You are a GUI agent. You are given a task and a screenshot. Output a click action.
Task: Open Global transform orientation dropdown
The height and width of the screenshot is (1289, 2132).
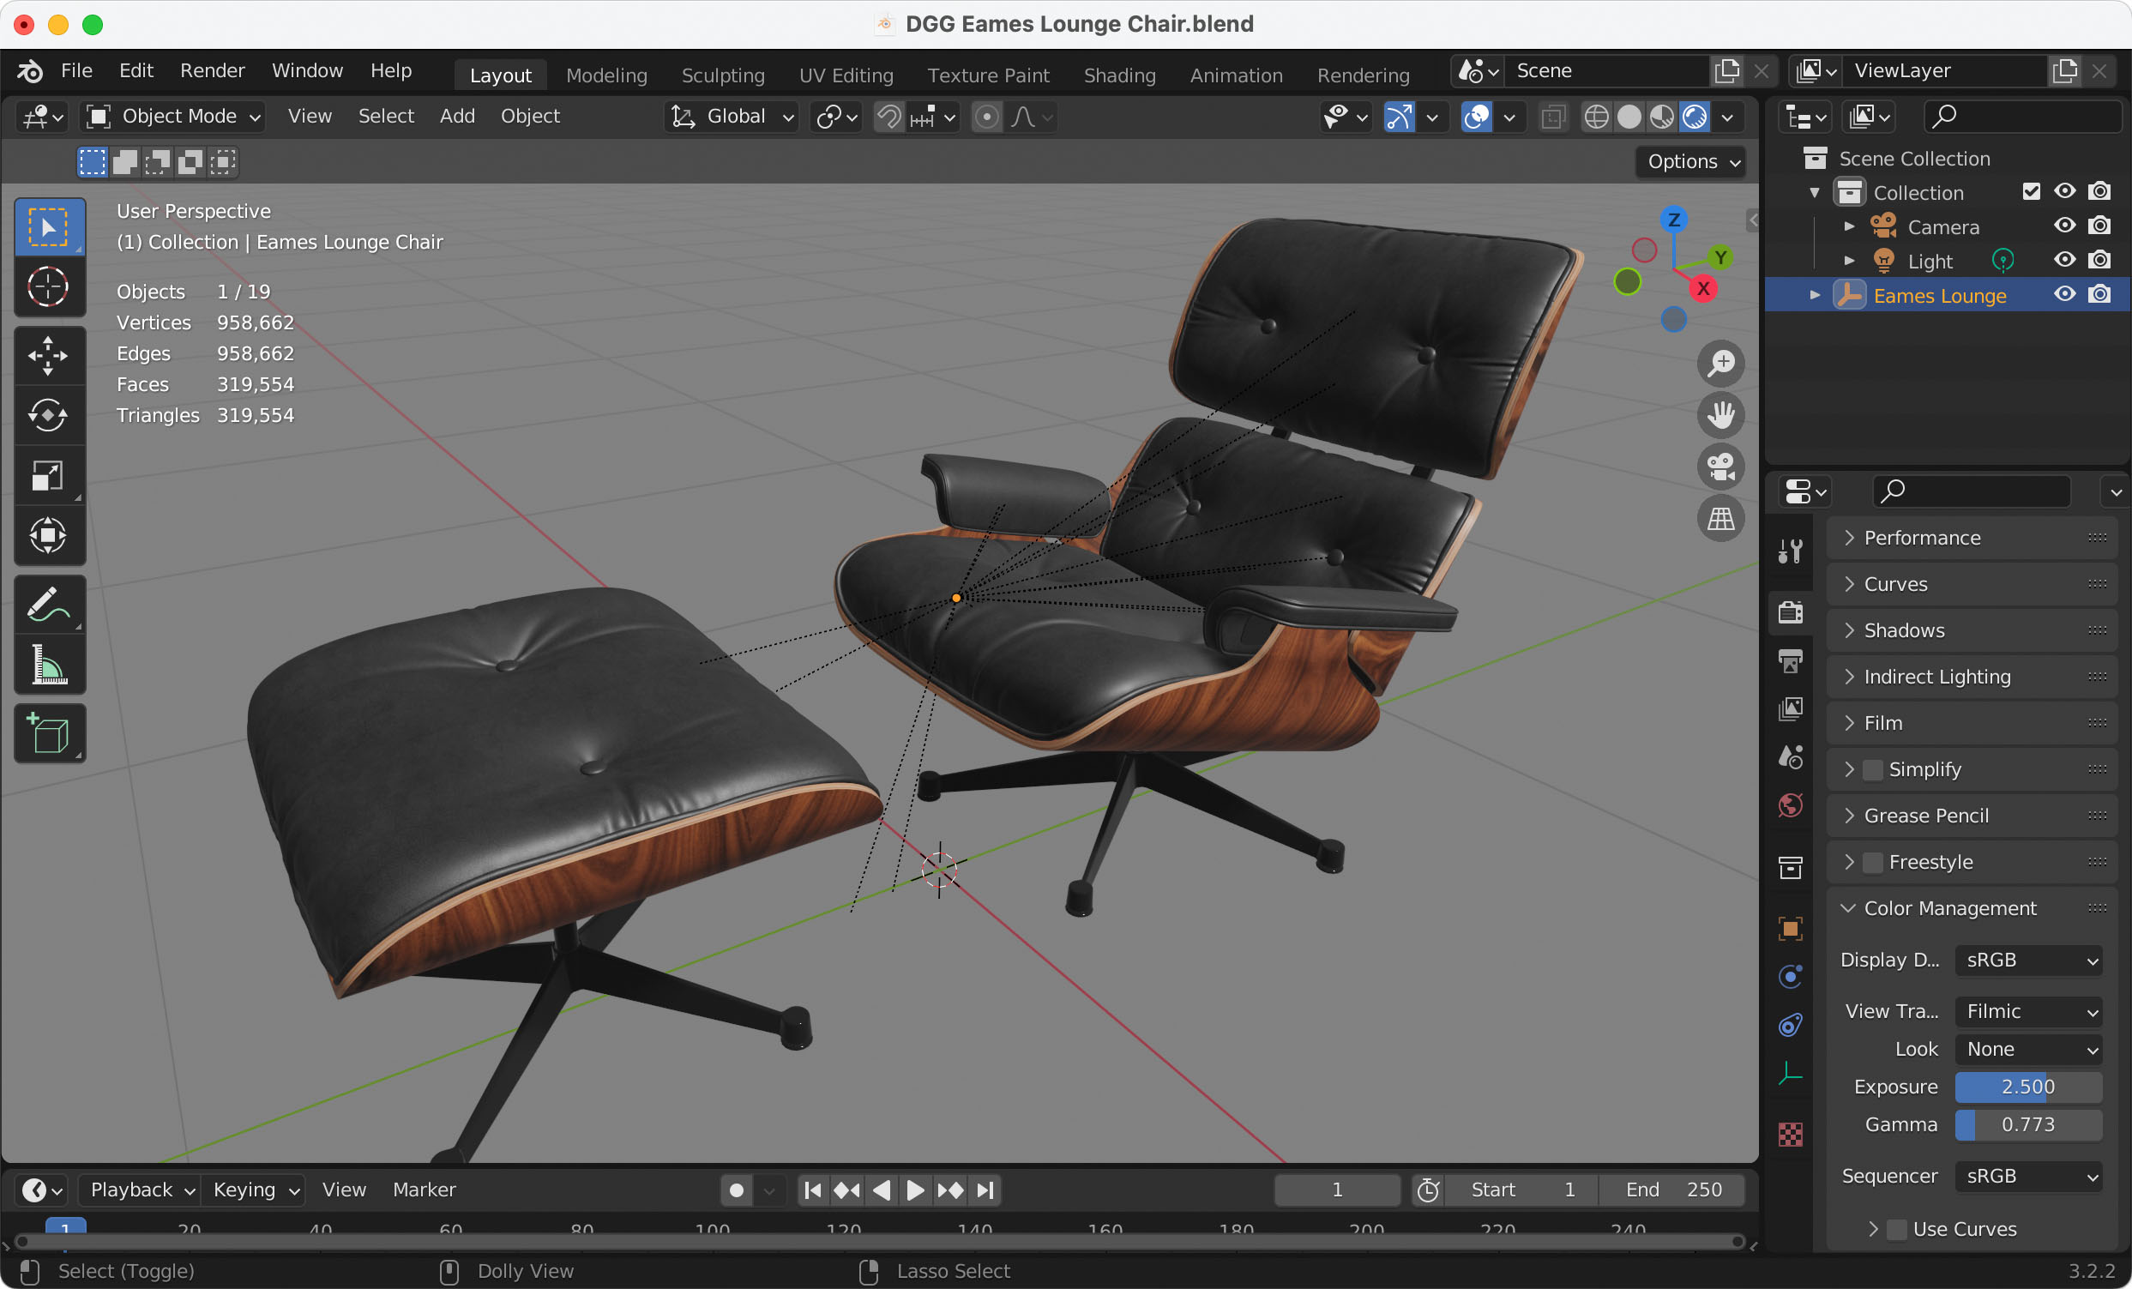[732, 117]
